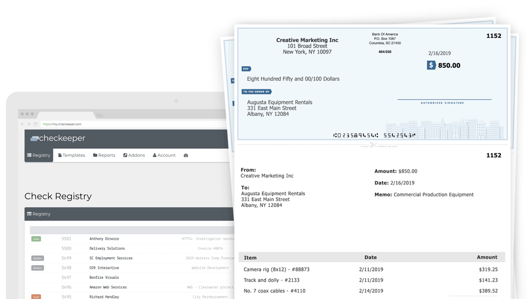Viewport: 530px width, 299px height.
Task: Click check number 5501
Action: pyautogui.click(x=66, y=239)
